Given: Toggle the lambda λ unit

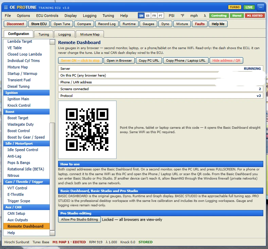Looking at the screenshot, I should 205,16.
